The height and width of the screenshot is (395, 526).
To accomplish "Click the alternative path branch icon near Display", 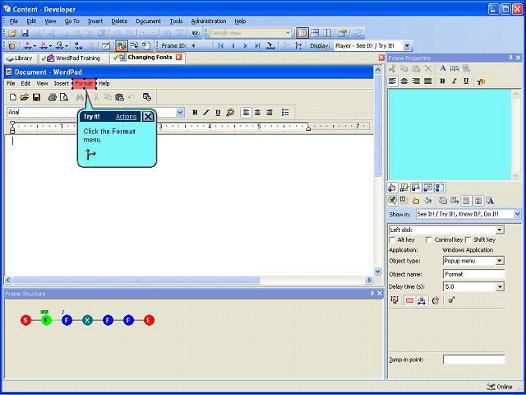I will point(298,46).
